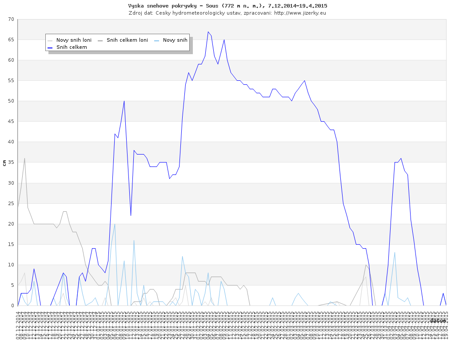Toggle the 'Novy snih' legend label

[x=175, y=40]
